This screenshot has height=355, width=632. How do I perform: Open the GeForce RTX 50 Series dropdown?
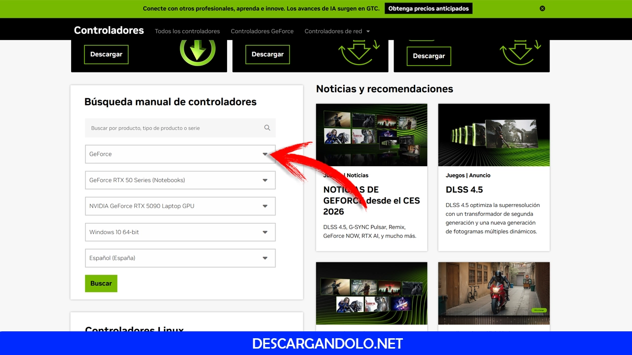(180, 180)
